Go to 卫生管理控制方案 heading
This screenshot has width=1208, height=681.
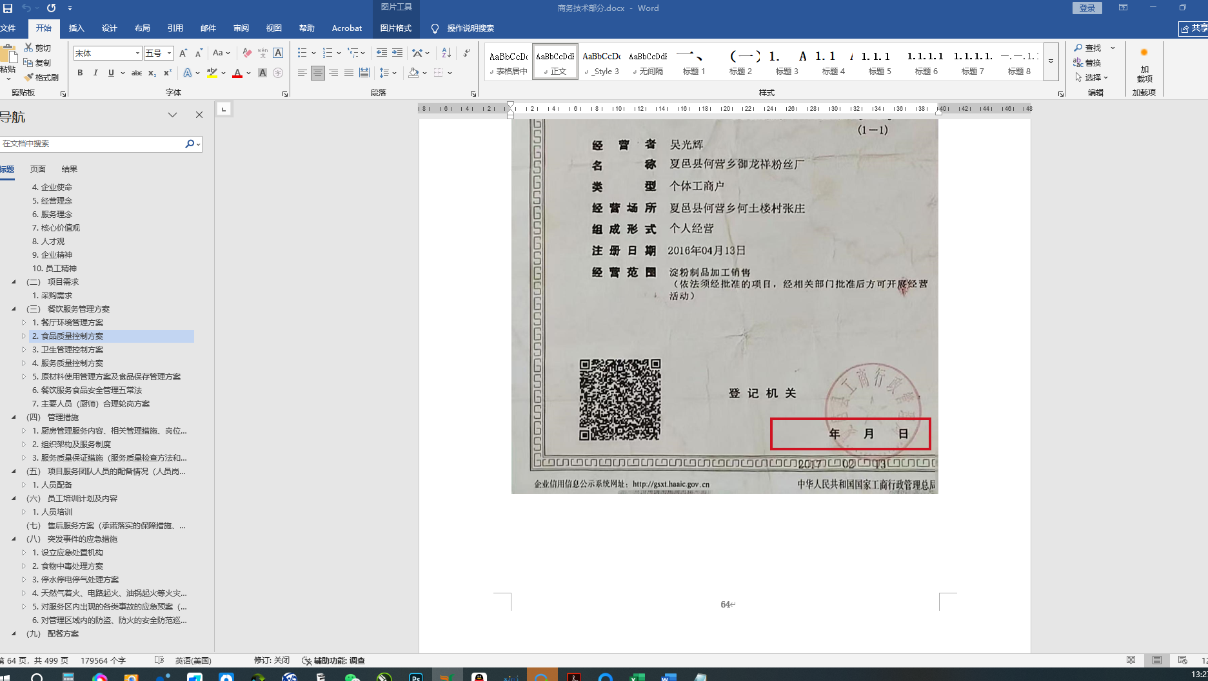click(72, 349)
